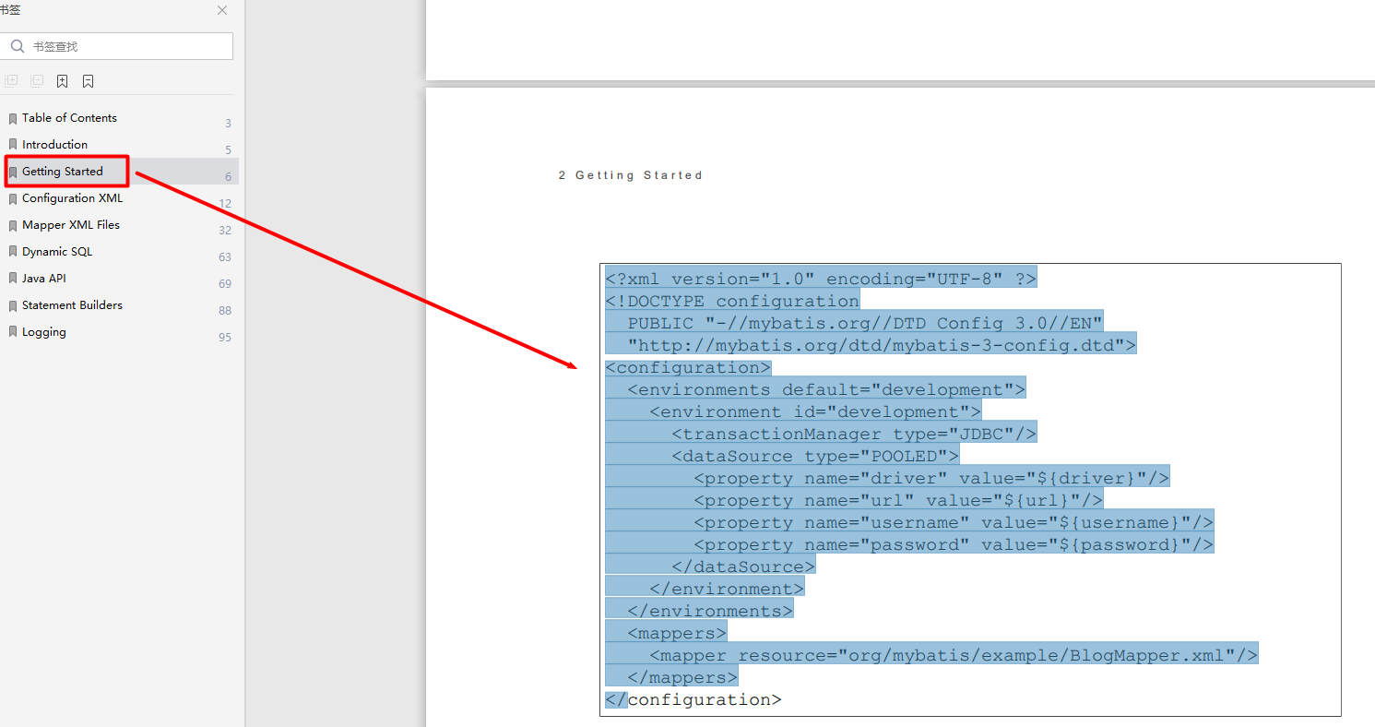This screenshot has width=1375, height=727.
Task: Click page number 63 for Dynamic SQL
Action: tap(225, 257)
